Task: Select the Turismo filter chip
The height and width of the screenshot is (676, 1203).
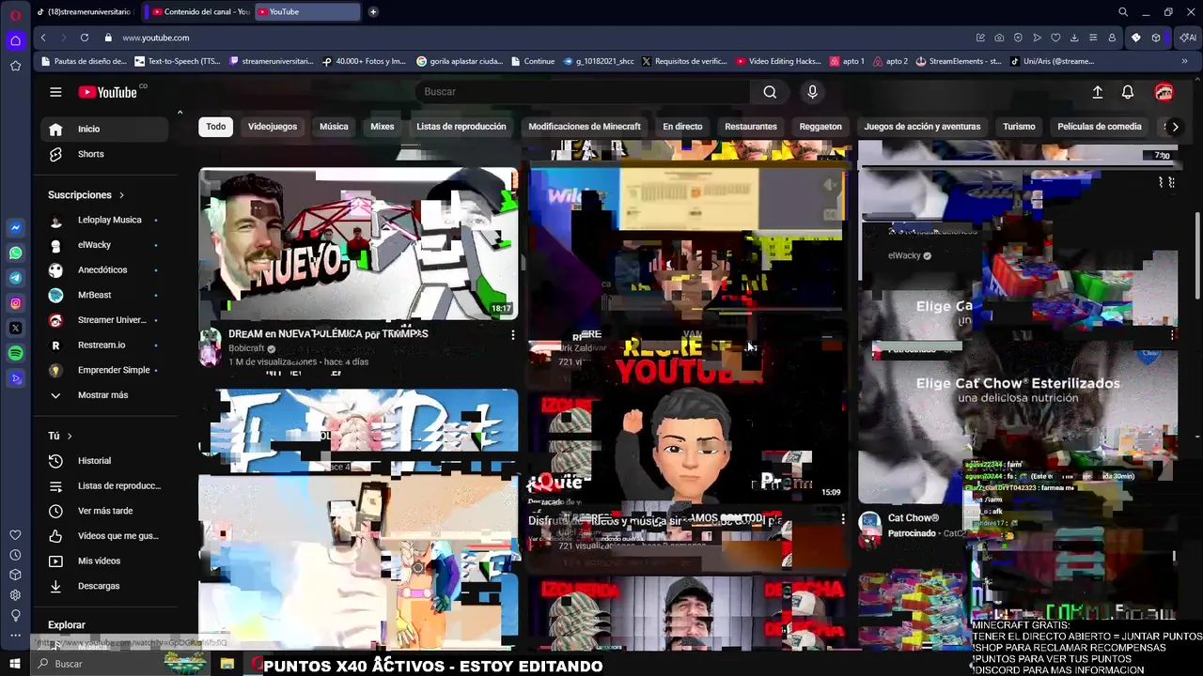Action: click(x=1019, y=127)
